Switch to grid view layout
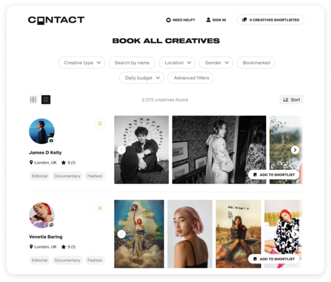This screenshot has width=331, height=282. [33, 100]
